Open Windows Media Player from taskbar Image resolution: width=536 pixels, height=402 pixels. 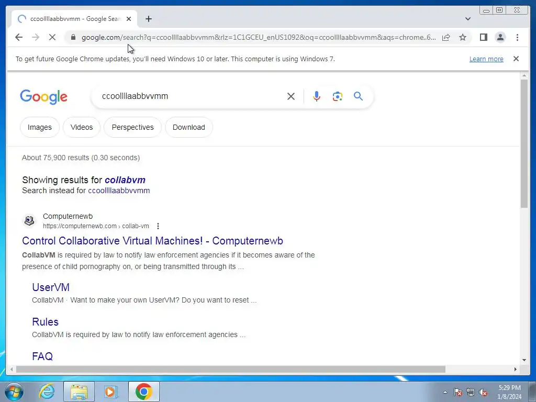(x=111, y=392)
